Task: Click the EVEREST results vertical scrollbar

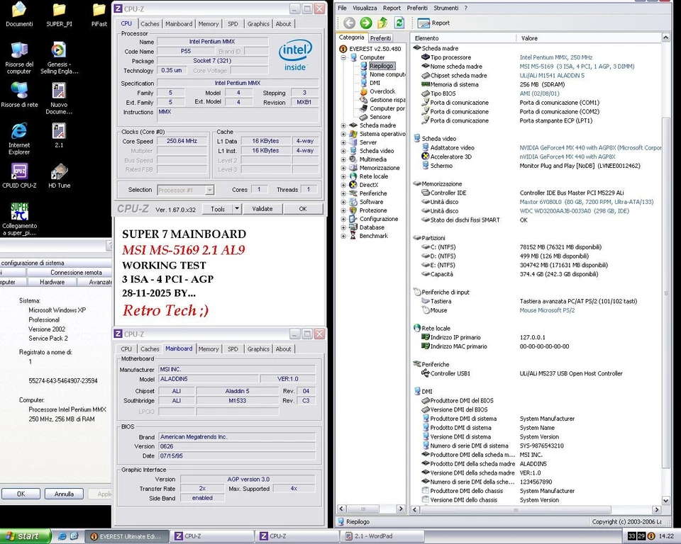Action: click(x=665, y=283)
